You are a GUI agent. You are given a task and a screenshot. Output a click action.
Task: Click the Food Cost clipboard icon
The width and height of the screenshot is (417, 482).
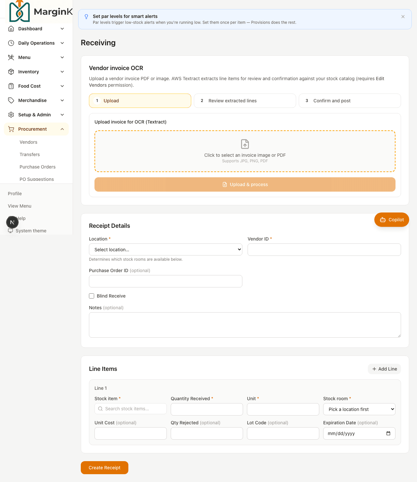11,86
